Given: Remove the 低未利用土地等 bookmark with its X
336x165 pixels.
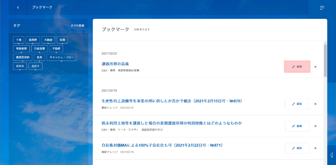Looking at the screenshot, I should 315,126.
